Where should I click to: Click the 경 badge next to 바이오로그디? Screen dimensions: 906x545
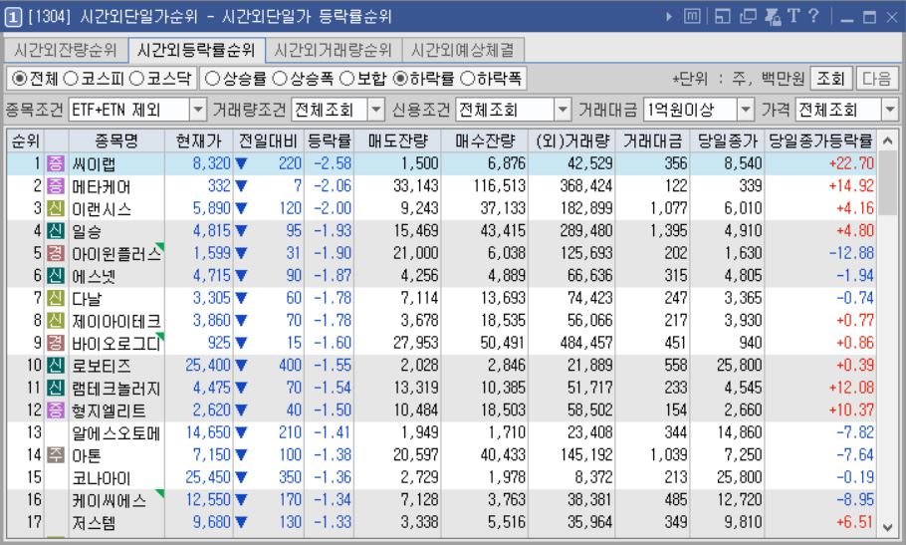pos(56,343)
